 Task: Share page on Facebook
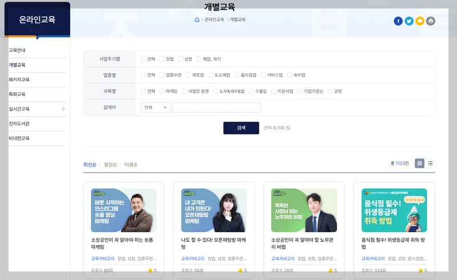pos(398,21)
